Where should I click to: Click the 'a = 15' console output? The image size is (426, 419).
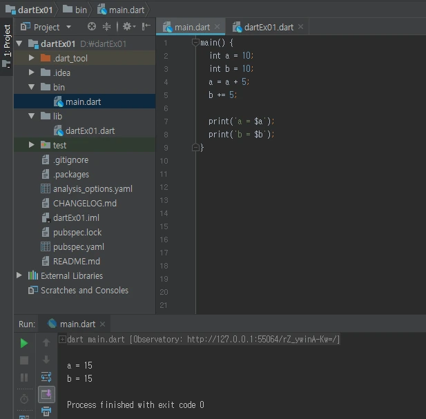(79, 366)
